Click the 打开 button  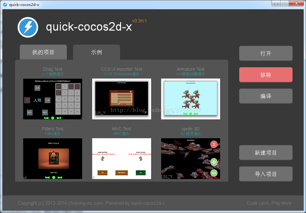click(266, 53)
